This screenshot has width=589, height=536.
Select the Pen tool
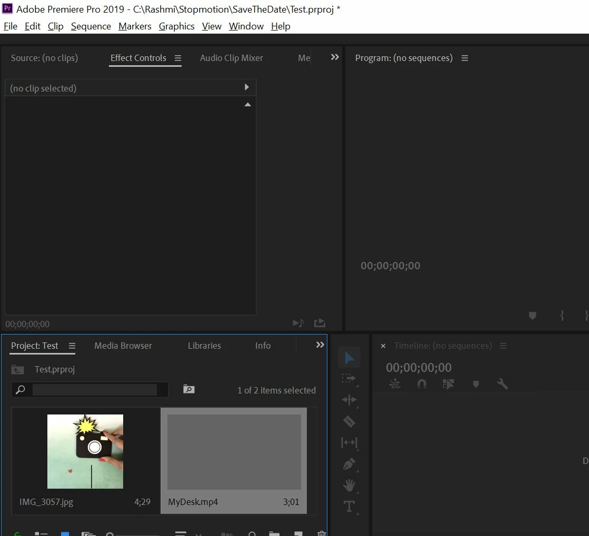349,464
